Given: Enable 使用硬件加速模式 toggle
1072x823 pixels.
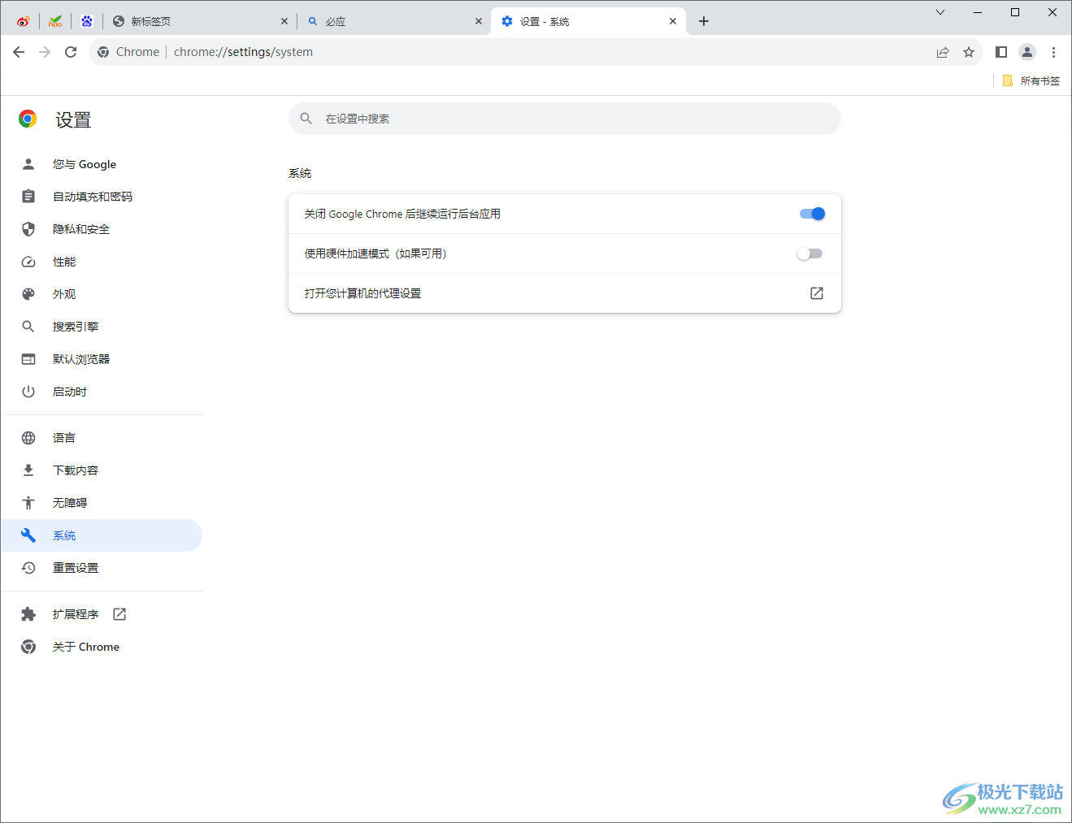Looking at the screenshot, I should coord(809,253).
